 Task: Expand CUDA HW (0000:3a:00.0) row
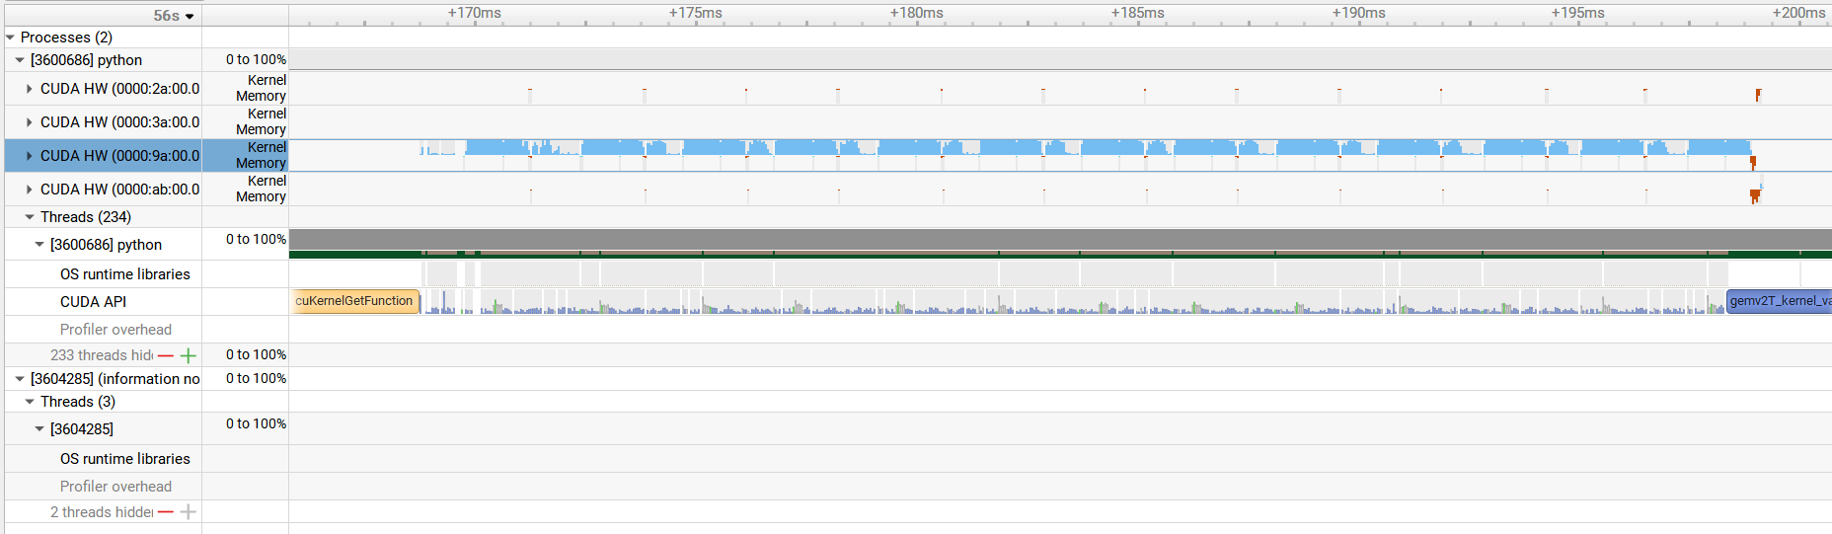point(30,122)
